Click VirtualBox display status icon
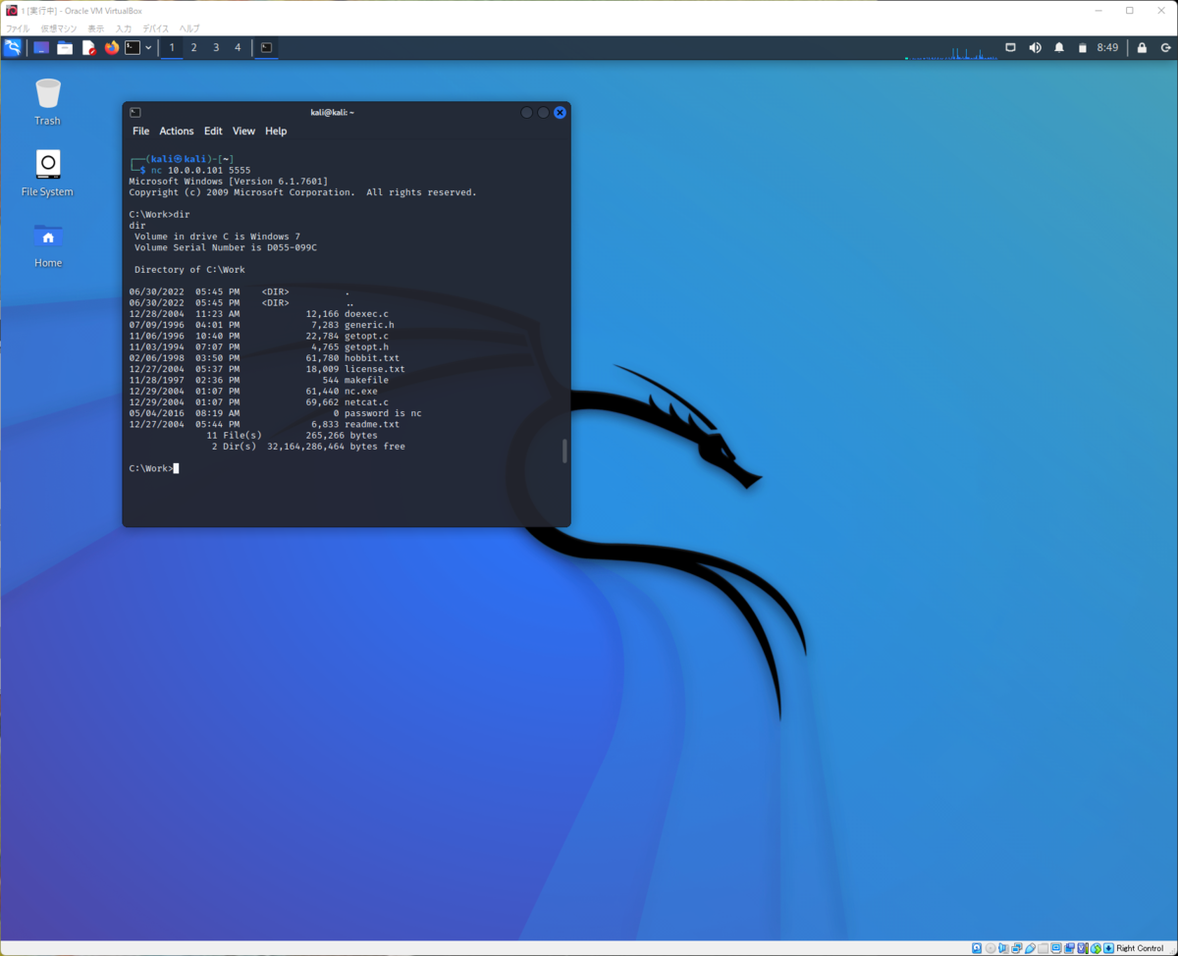Viewport: 1178px width, 956px height. 1056,948
